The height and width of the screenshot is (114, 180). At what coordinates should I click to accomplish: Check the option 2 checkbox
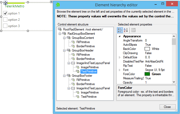[5, 19]
